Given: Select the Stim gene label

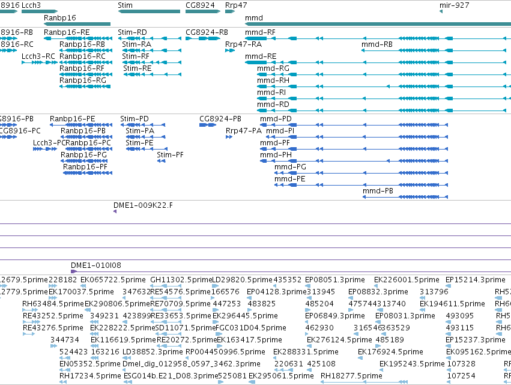Looking at the screenshot, I should pos(125,5).
